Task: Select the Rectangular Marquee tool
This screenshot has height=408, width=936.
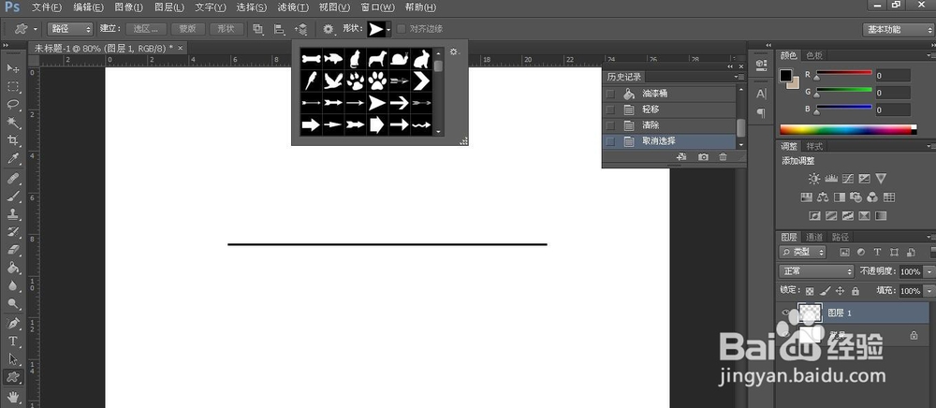Action: [12, 86]
